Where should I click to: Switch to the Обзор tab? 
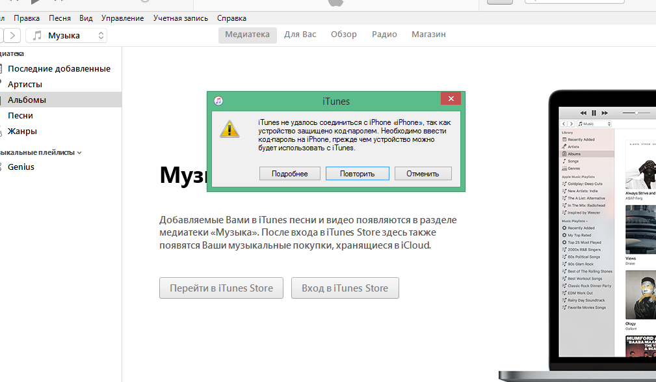[x=343, y=34]
